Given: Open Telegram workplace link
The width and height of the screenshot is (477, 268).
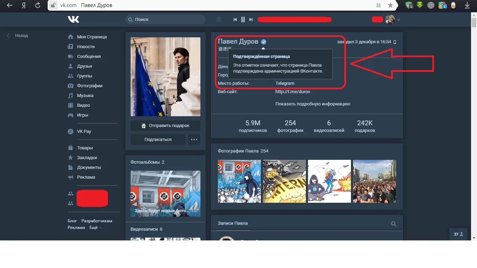Looking at the screenshot, I should pyautogui.click(x=285, y=83).
